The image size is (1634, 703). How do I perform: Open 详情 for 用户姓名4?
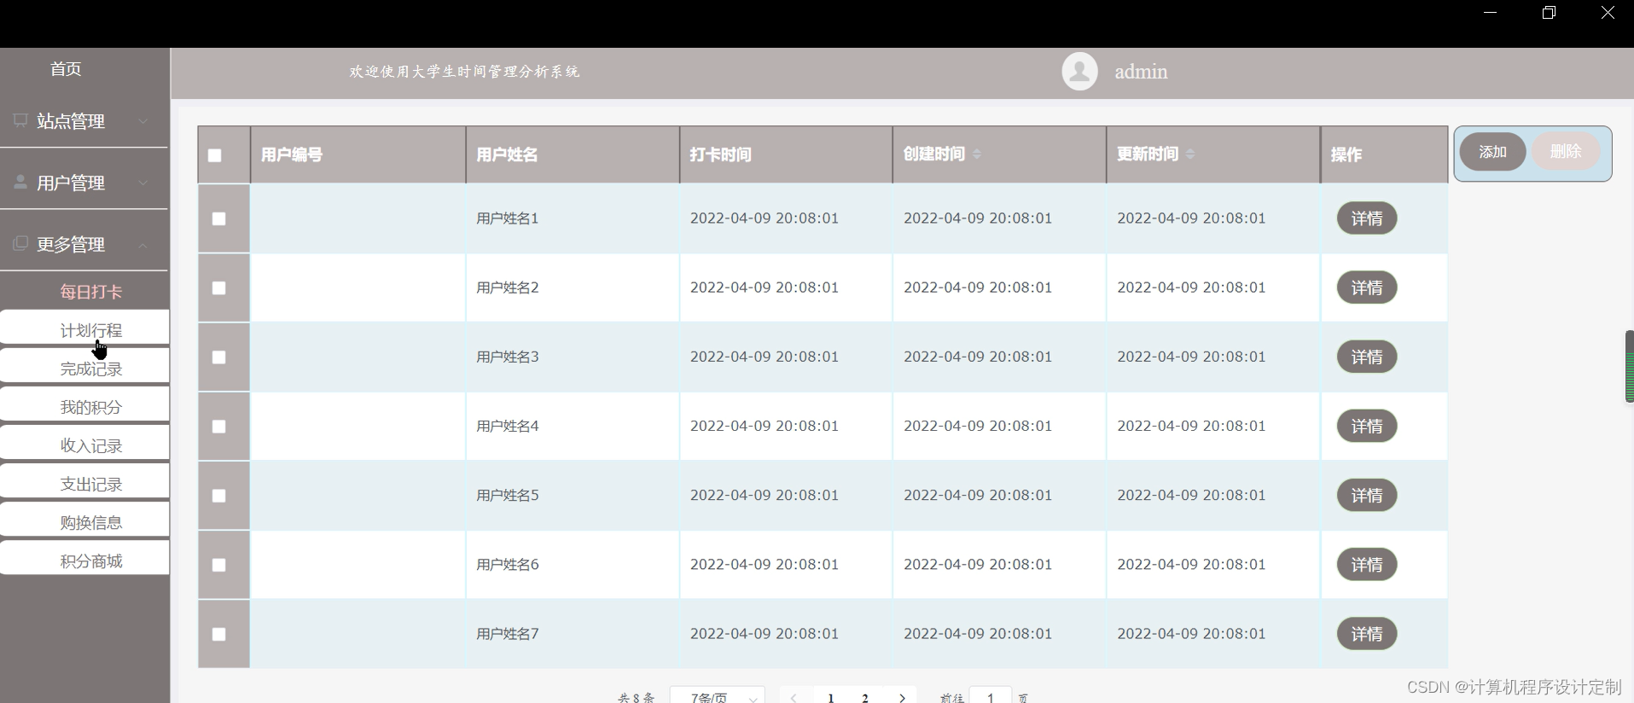pyautogui.click(x=1367, y=426)
